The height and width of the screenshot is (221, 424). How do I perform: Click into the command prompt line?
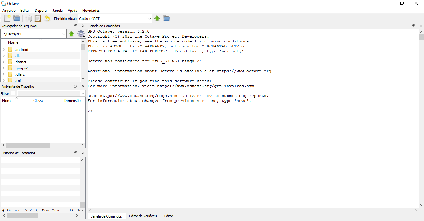(253, 111)
